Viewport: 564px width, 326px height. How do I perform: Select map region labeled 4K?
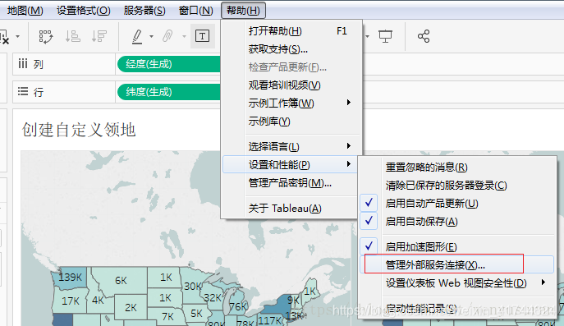[x=98, y=300]
